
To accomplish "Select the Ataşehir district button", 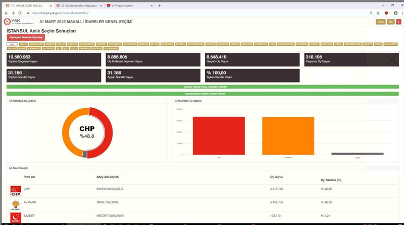I will [50, 44].
